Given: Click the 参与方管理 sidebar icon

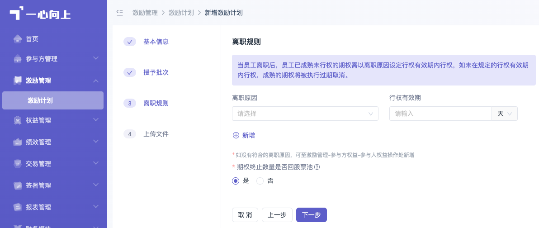Looking at the screenshot, I should click(18, 59).
